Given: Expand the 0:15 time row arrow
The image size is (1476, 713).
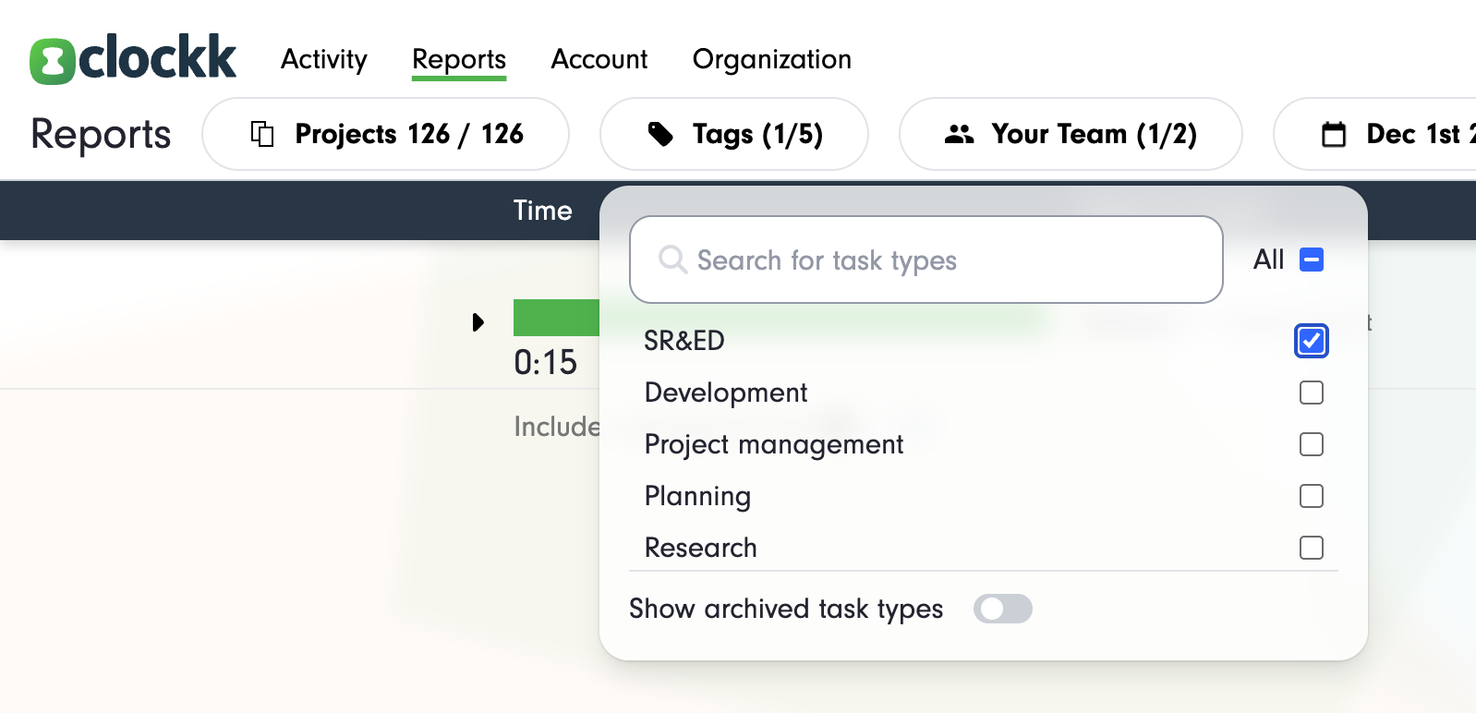Looking at the screenshot, I should click(x=478, y=322).
